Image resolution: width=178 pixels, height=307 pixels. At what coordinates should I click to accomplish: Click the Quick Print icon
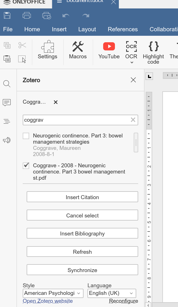tap(47, 15)
